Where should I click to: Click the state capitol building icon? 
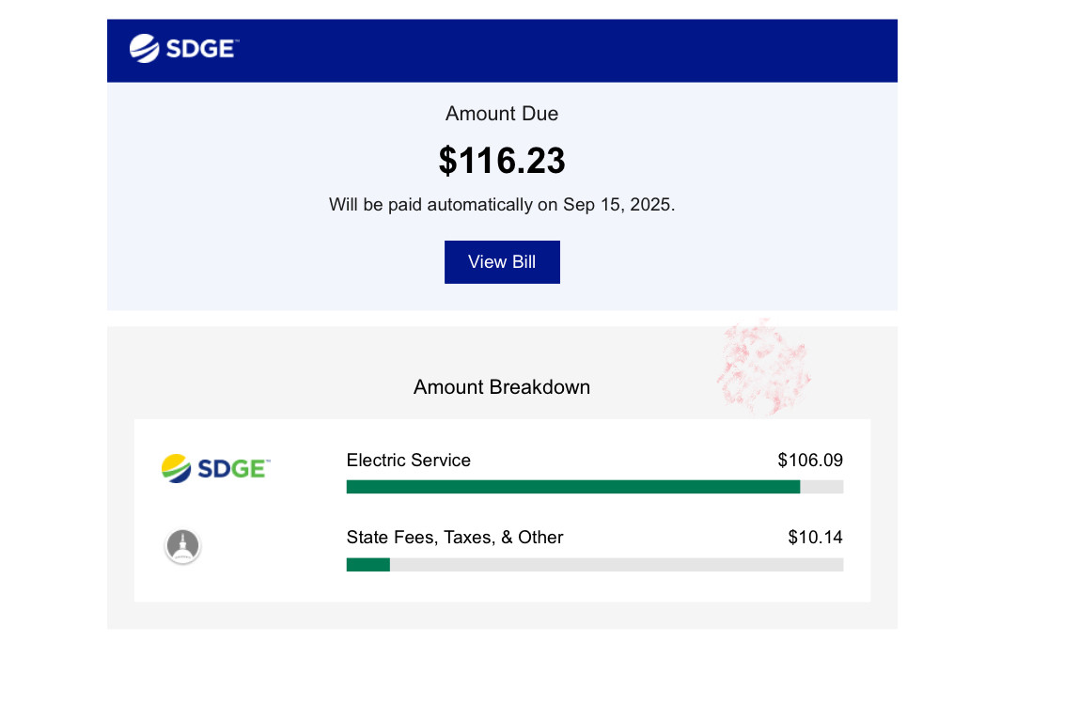click(x=182, y=546)
